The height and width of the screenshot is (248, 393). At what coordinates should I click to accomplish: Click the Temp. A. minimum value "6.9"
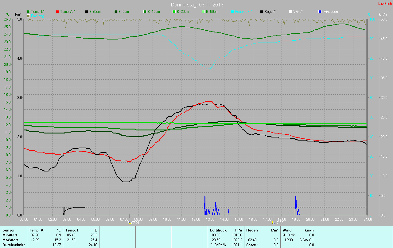click(x=59, y=235)
